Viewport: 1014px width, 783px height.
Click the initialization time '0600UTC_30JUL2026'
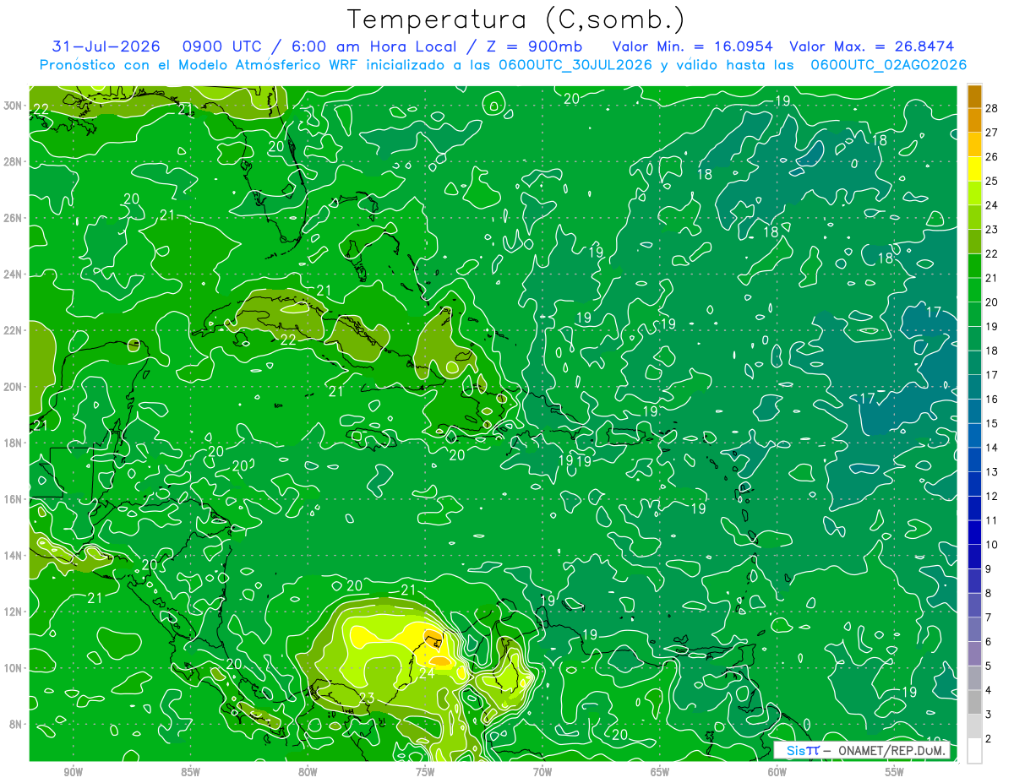pyautogui.click(x=575, y=65)
